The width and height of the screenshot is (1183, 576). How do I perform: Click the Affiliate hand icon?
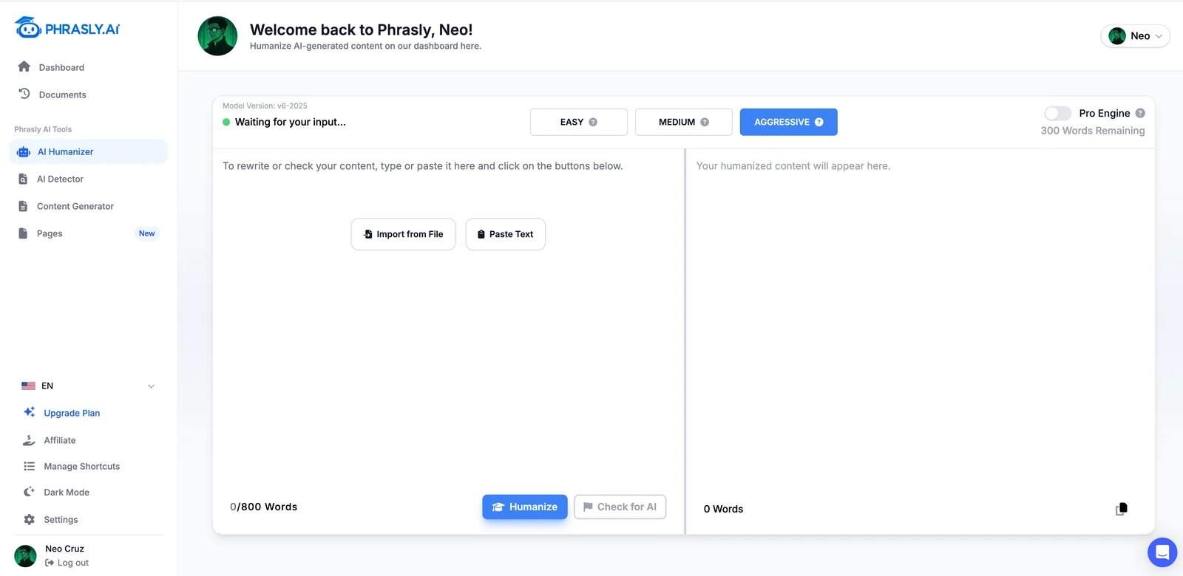pyautogui.click(x=29, y=440)
